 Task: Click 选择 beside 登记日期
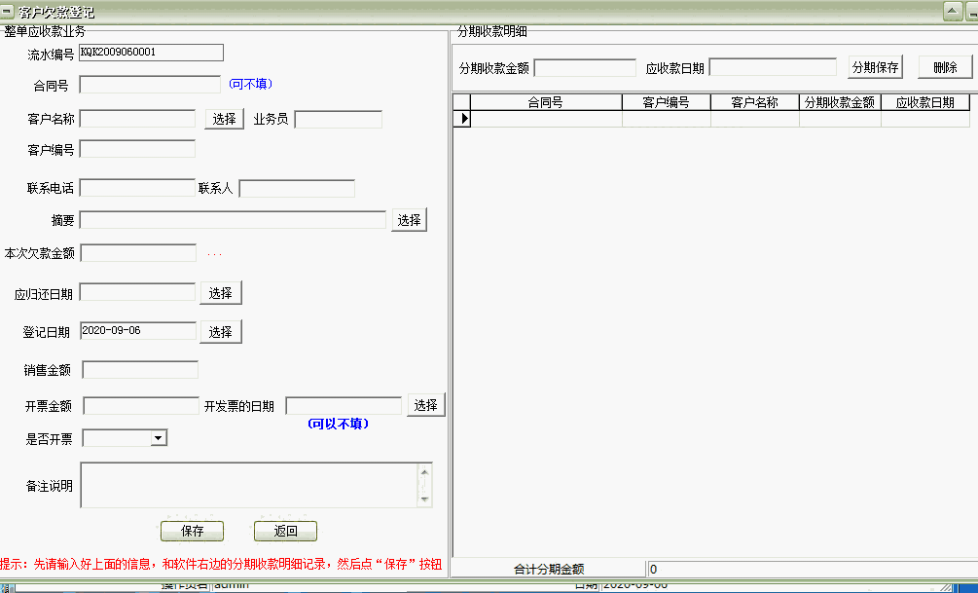coord(221,331)
